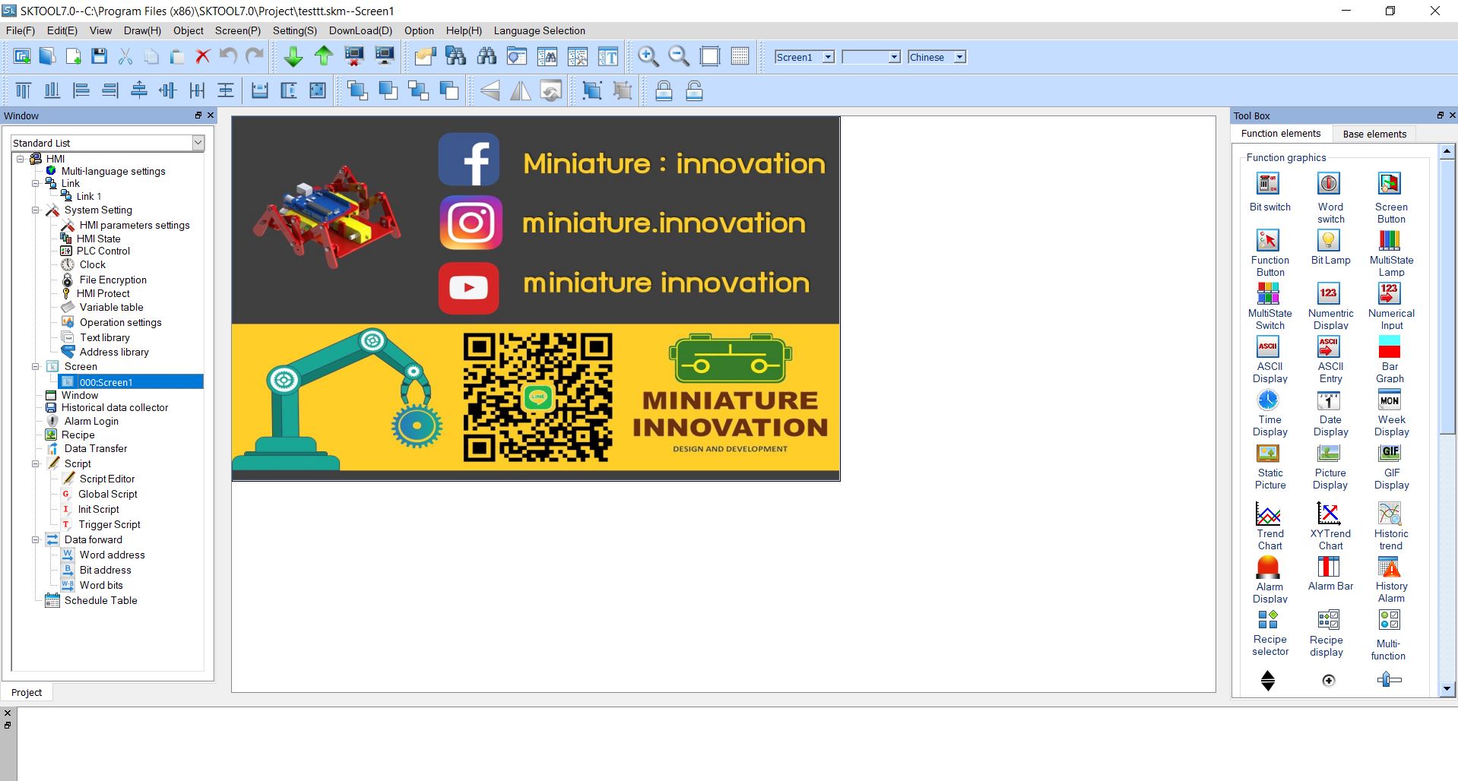1458x781 pixels.
Task: Select the Bit switch tool
Action: pos(1269,192)
